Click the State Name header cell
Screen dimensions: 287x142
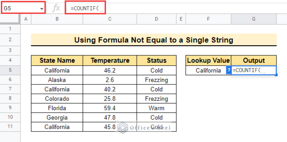point(57,61)
